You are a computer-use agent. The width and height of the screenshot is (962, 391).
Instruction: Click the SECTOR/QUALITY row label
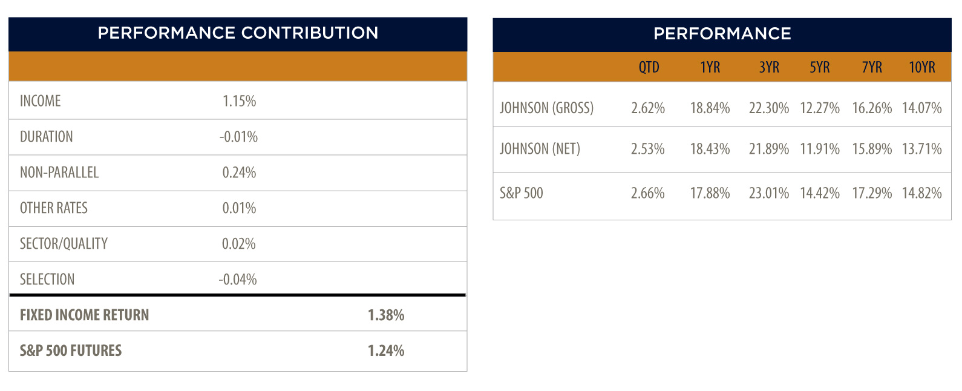(x=64, y=244)
